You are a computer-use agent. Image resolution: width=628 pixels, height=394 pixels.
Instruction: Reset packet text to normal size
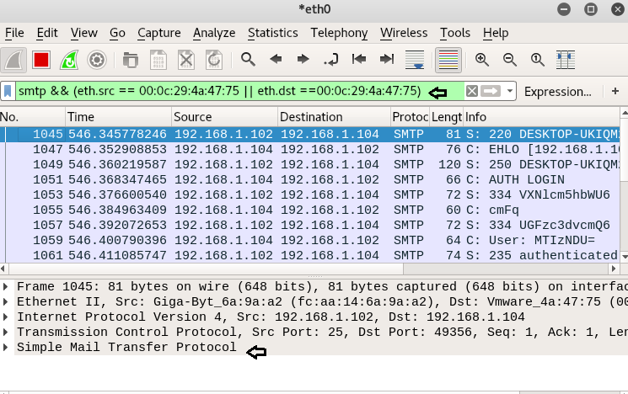(538, 60)
